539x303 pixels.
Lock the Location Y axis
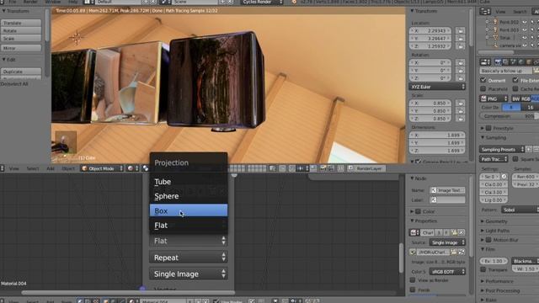[x=461, y=39]
